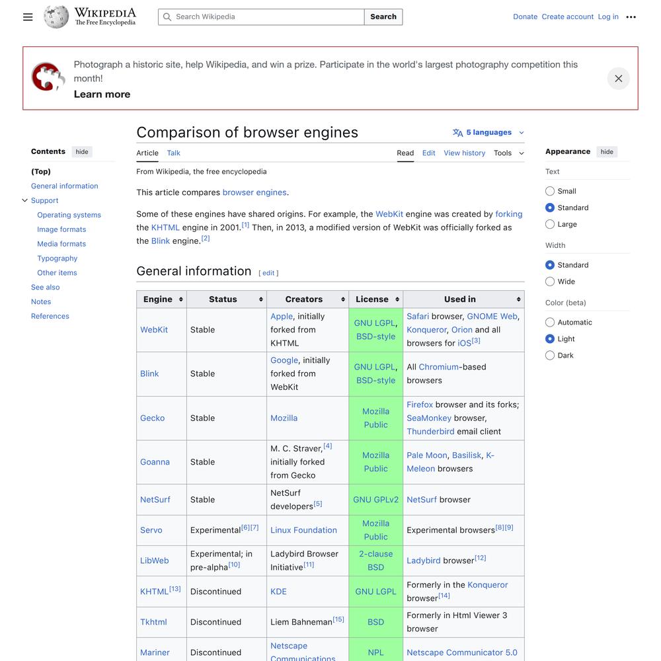Open the more options ellipsis menu
The width and height of the screenshot is (661, 661).
pos(631,17)
